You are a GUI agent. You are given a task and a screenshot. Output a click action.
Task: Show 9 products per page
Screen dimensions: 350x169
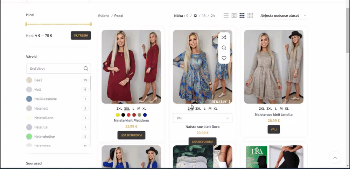[187, 16]
